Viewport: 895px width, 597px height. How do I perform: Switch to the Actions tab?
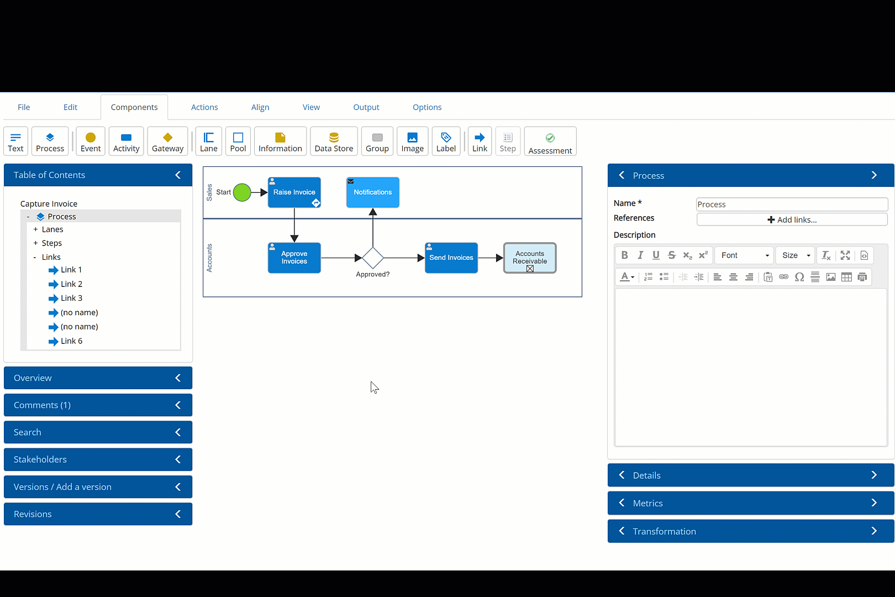coord(204,107)
